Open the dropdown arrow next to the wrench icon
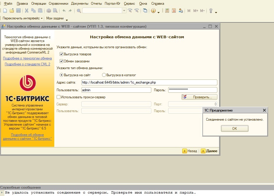Viewport: 274px width, 196px height. click(x=216, y=12)
